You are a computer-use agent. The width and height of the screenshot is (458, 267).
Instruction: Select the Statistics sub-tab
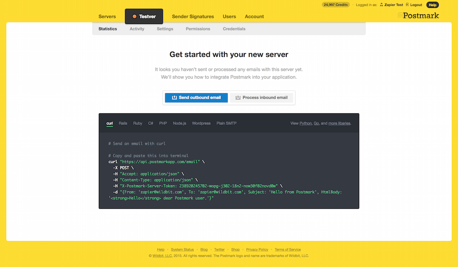pyautogui.click(x=108, y=29)
